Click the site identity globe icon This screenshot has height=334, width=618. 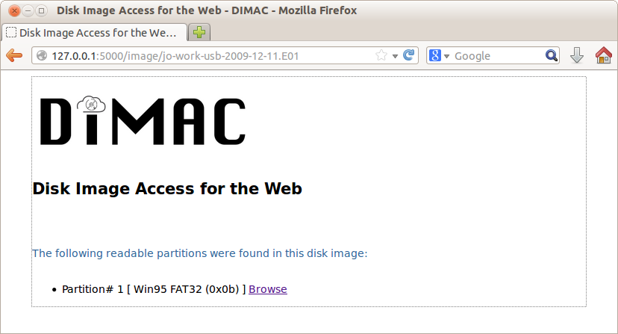pos(42,55)
